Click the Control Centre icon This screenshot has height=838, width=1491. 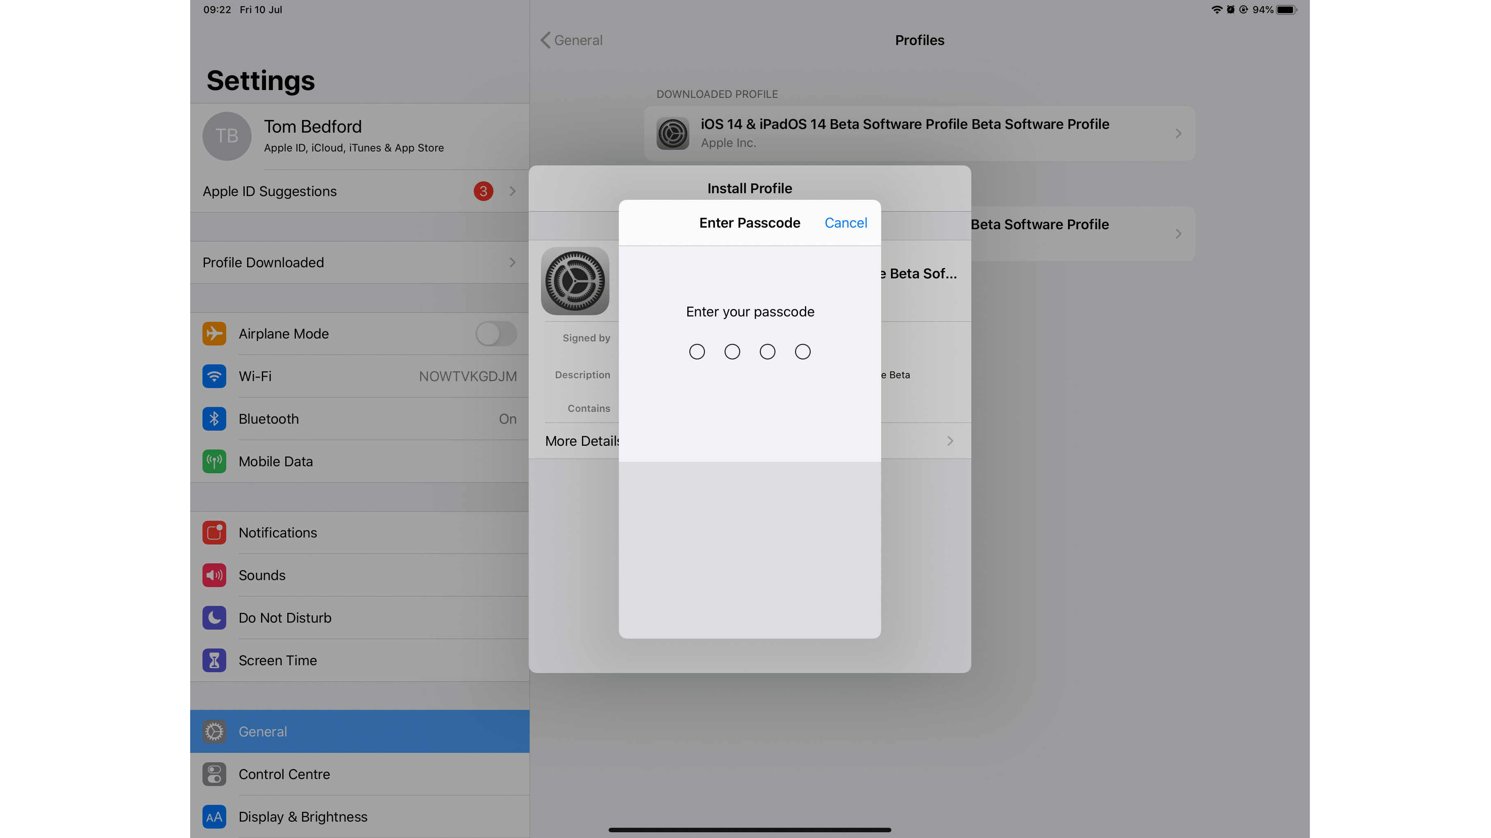click(214, 775)
